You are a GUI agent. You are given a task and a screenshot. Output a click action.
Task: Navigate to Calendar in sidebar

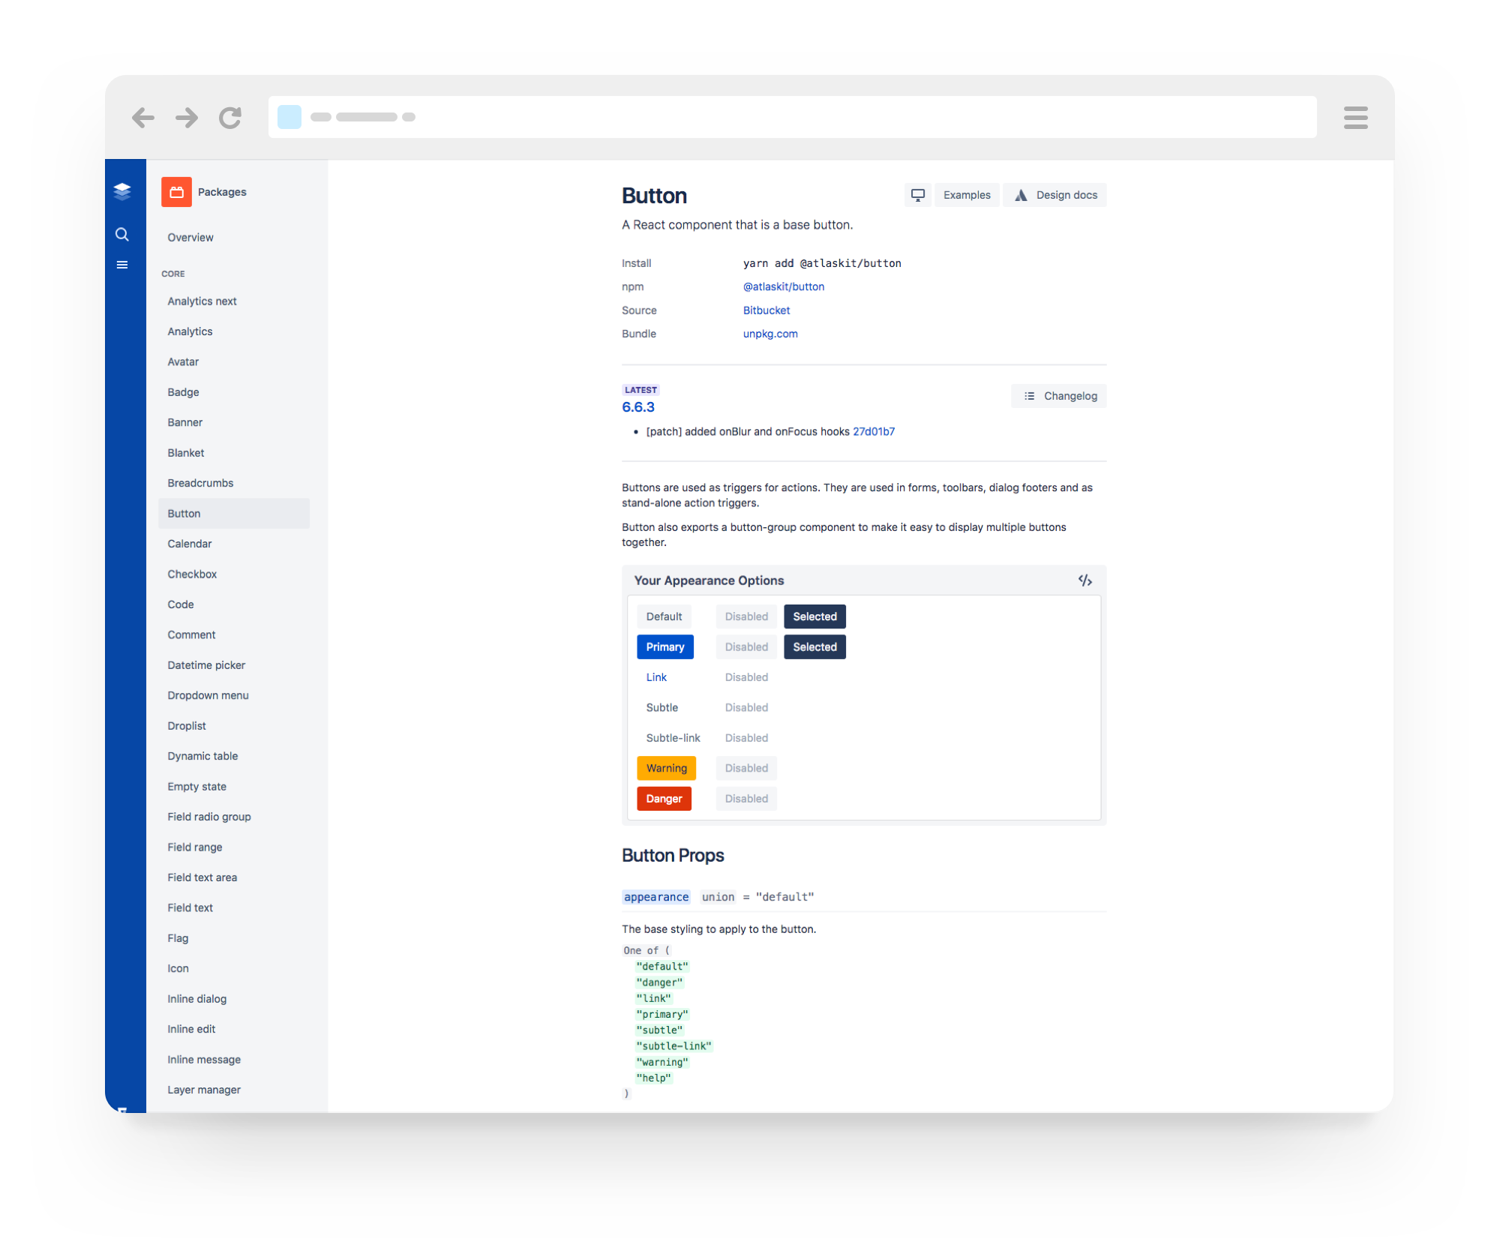pyautogui.click(x=189, y=543)
